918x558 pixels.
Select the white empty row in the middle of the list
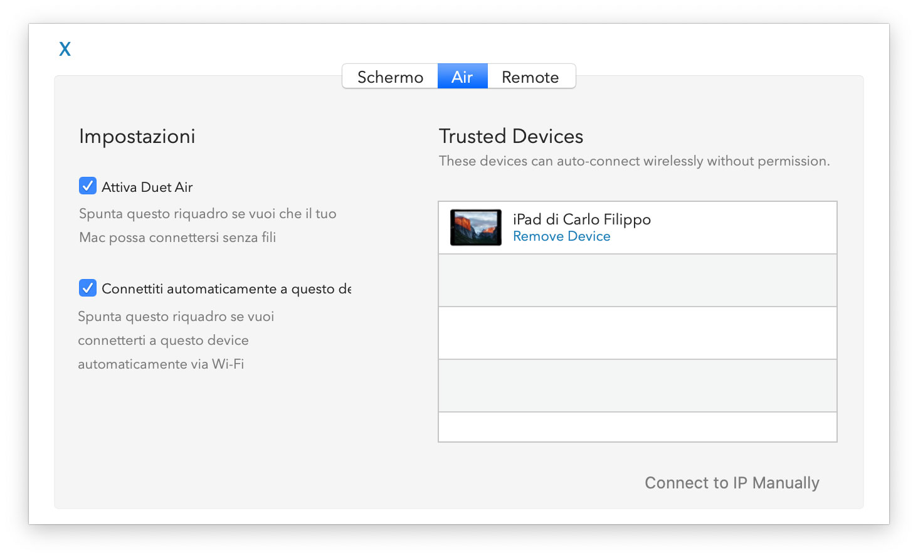638,333
